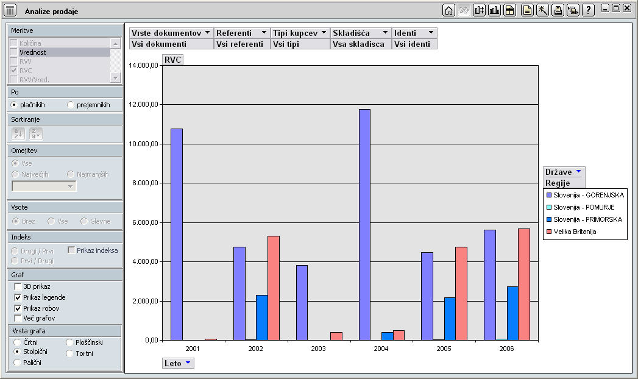Image resolution: width=638 pixels, height=379 pixels.
Task: Switch to the table grid view icon
Action: [509, 10]
